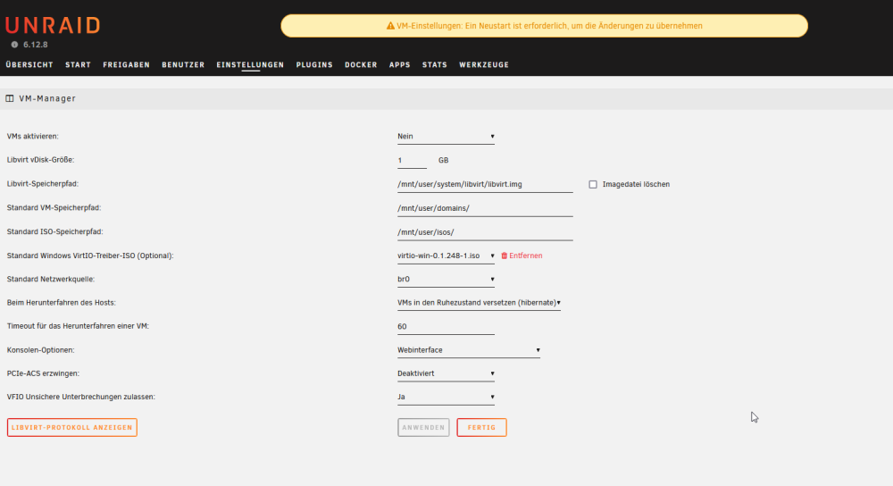Open the VFIO Unsichere Unterbrechungen dropdown
This screenshot has width=893, height=486.
pyautogui.click(x=446, y=398)
